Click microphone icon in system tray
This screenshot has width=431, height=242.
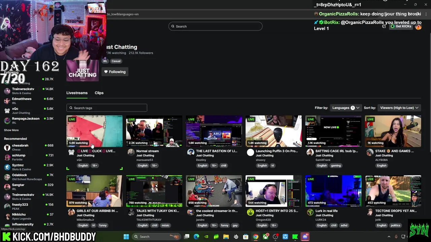396,237
